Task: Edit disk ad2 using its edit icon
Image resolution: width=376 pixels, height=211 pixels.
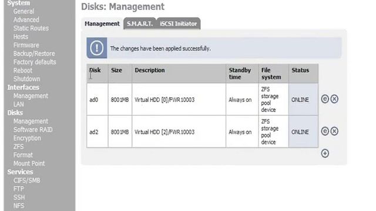Action: pos(325,131)
